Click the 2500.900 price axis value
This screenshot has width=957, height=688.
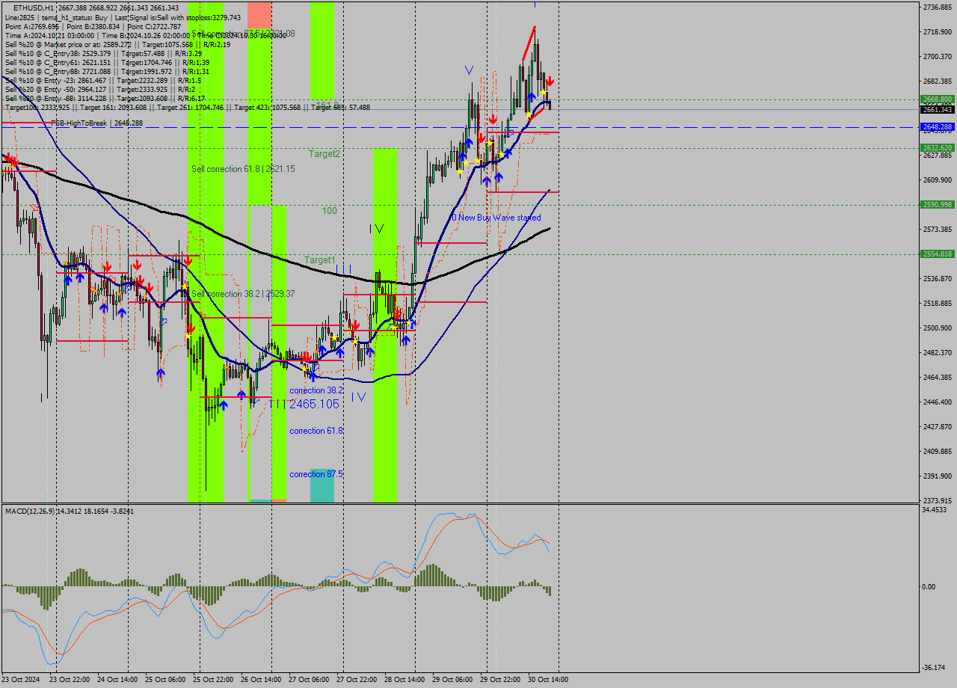(938, 328)
